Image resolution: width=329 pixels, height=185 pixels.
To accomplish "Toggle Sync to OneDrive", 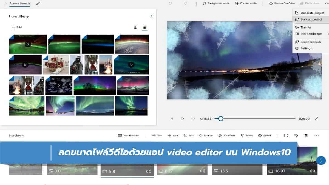I will pos(281,3).
